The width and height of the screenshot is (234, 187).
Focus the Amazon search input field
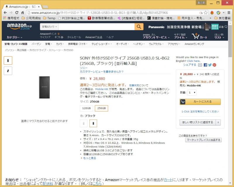[97, 27]
